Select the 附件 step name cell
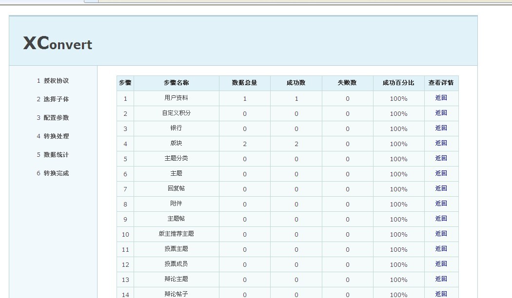 tap(177, 204)
